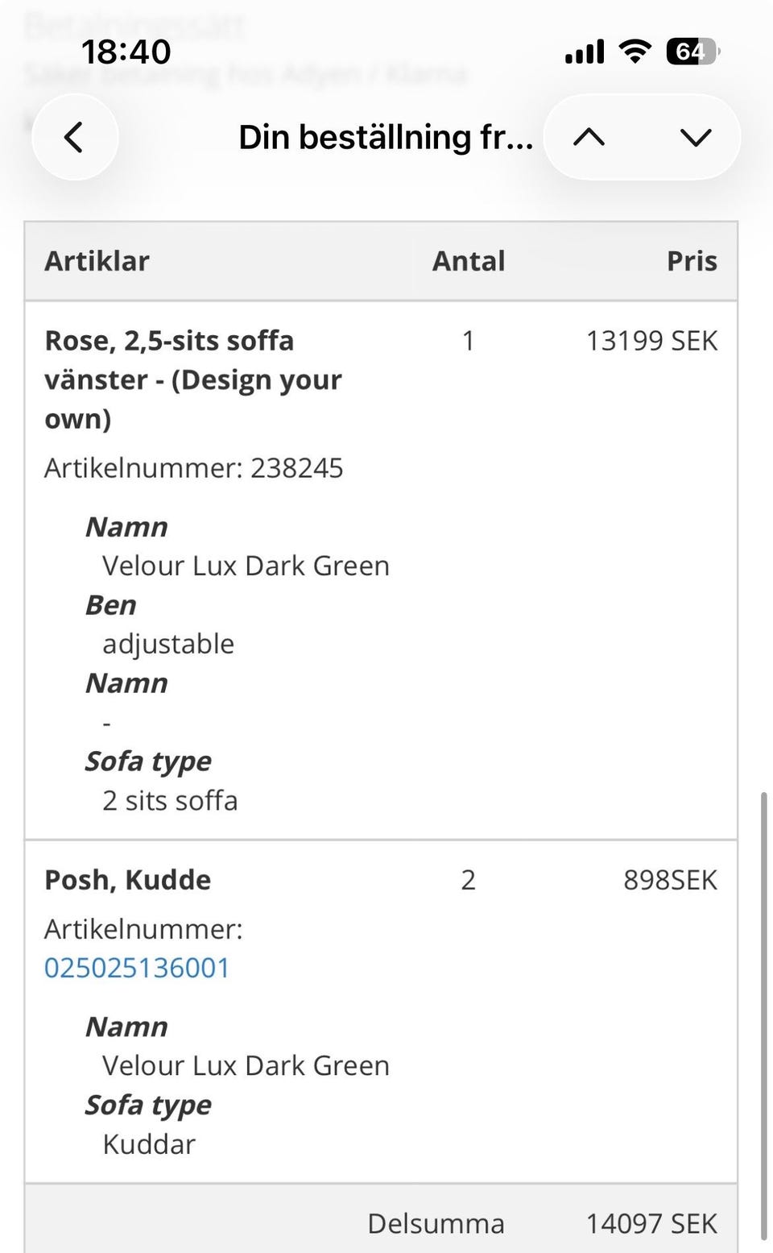This screenshot has height=1253, width=773.
Task: Tap the 13199 SEK price value
Action: coord(651,340)
